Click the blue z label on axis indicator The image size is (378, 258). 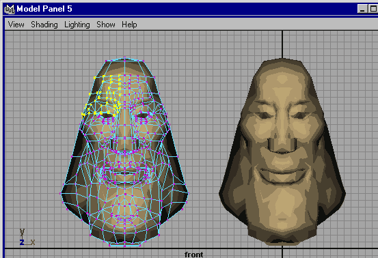click(x=22, y=242)
